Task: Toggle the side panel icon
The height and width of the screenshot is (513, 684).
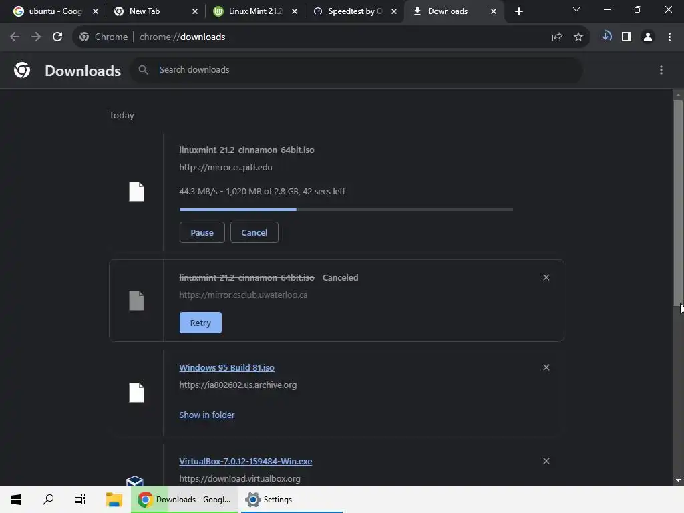Action: pyautogui.click(x=627, y=37)
